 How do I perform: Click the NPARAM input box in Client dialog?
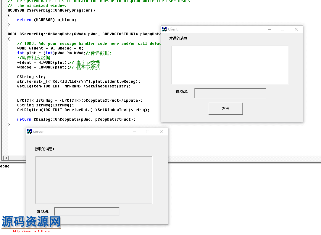coord(230,93)
